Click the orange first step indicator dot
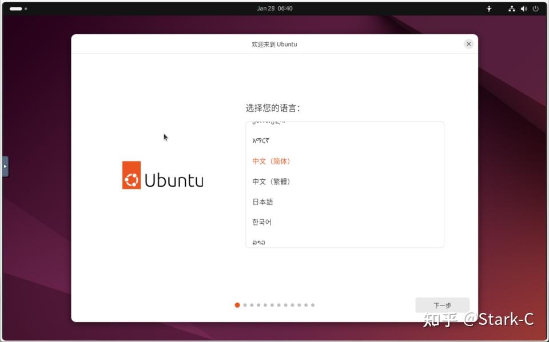549x342 pixels. click(x=237, y=305)
